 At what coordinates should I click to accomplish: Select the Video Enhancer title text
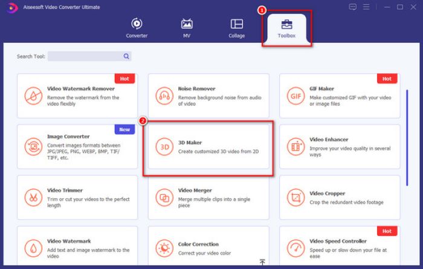point(329,140)
